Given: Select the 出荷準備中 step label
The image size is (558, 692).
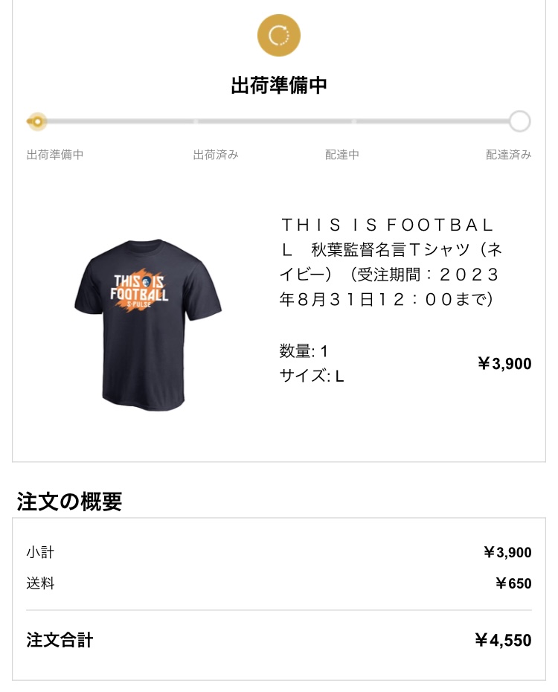Looking at the screenshot, I should pyautogui.click(x=55, y=155).
